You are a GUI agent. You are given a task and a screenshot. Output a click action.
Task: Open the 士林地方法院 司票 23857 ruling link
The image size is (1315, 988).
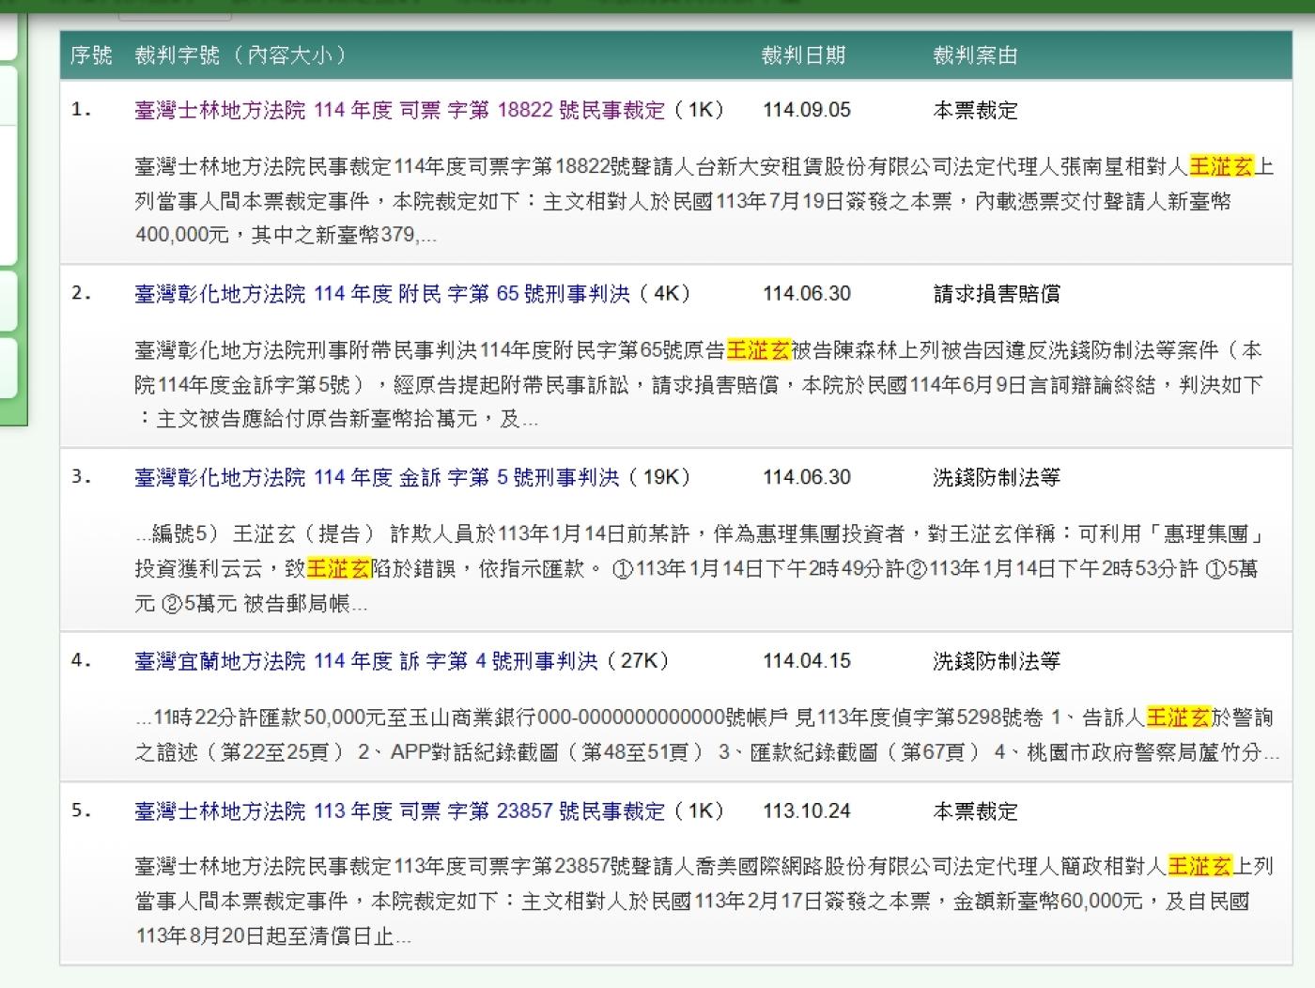(x=399, y=811)
